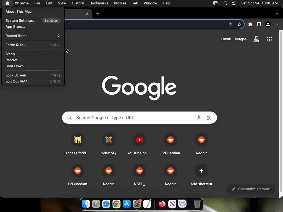
Task: Launch Finder from the Dock
Action: pyautogui.click(x=86, y=204)
